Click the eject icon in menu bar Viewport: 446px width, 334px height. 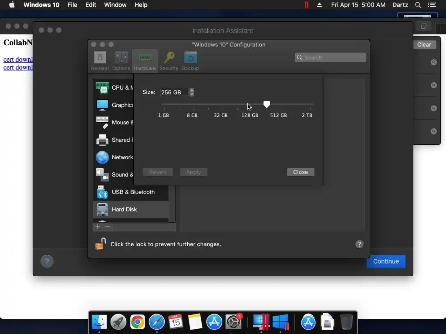[319, 5]
